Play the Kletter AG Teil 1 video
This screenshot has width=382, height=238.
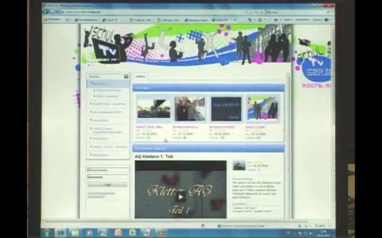pos(181,197)
